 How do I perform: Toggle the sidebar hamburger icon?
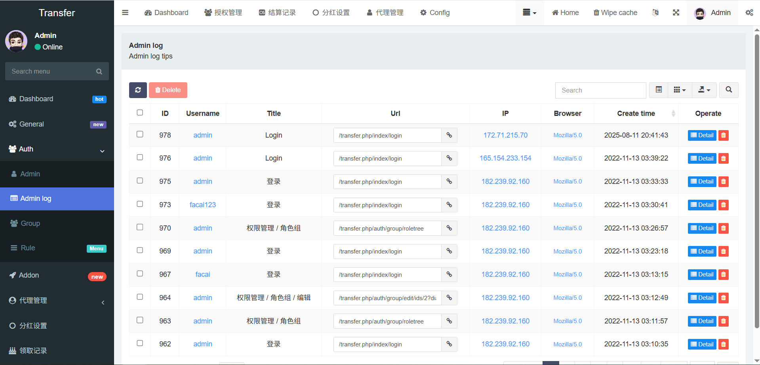125,13
